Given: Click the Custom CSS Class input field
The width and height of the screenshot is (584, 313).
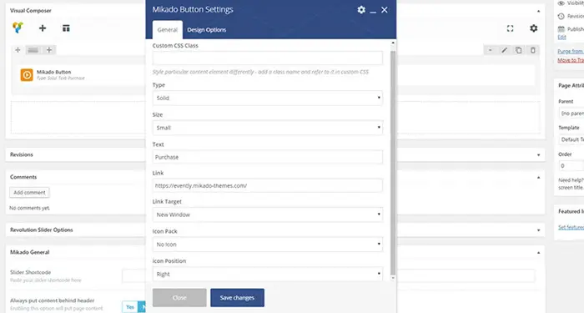Looking at the screenshot, I should click(268, 58).
